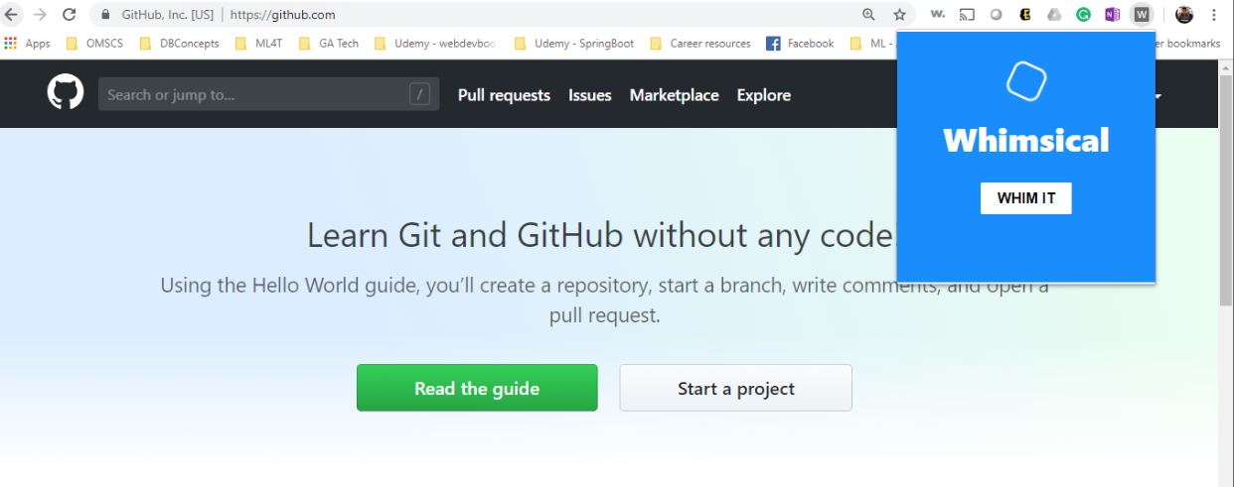
Task: Click the GitHub URL in address bar
Action: point(282,15)
